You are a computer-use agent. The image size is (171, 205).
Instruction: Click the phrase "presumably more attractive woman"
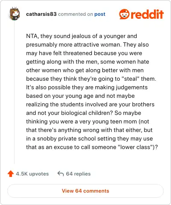[x=74, y=45]
